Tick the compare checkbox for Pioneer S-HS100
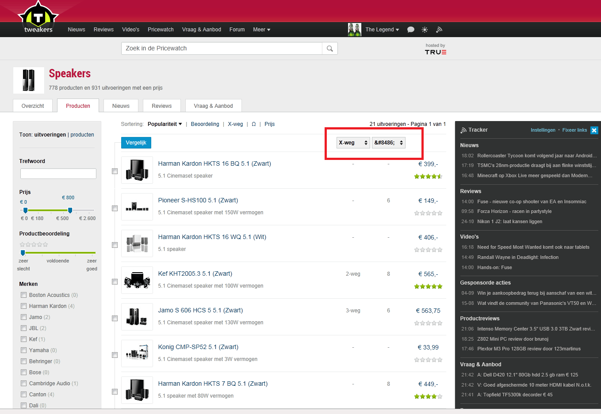This screenshot has width=601, height=414. 115,208
